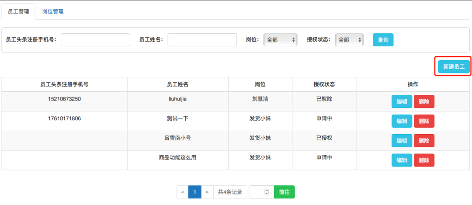Select phone number 17610171806

(64, 118)
